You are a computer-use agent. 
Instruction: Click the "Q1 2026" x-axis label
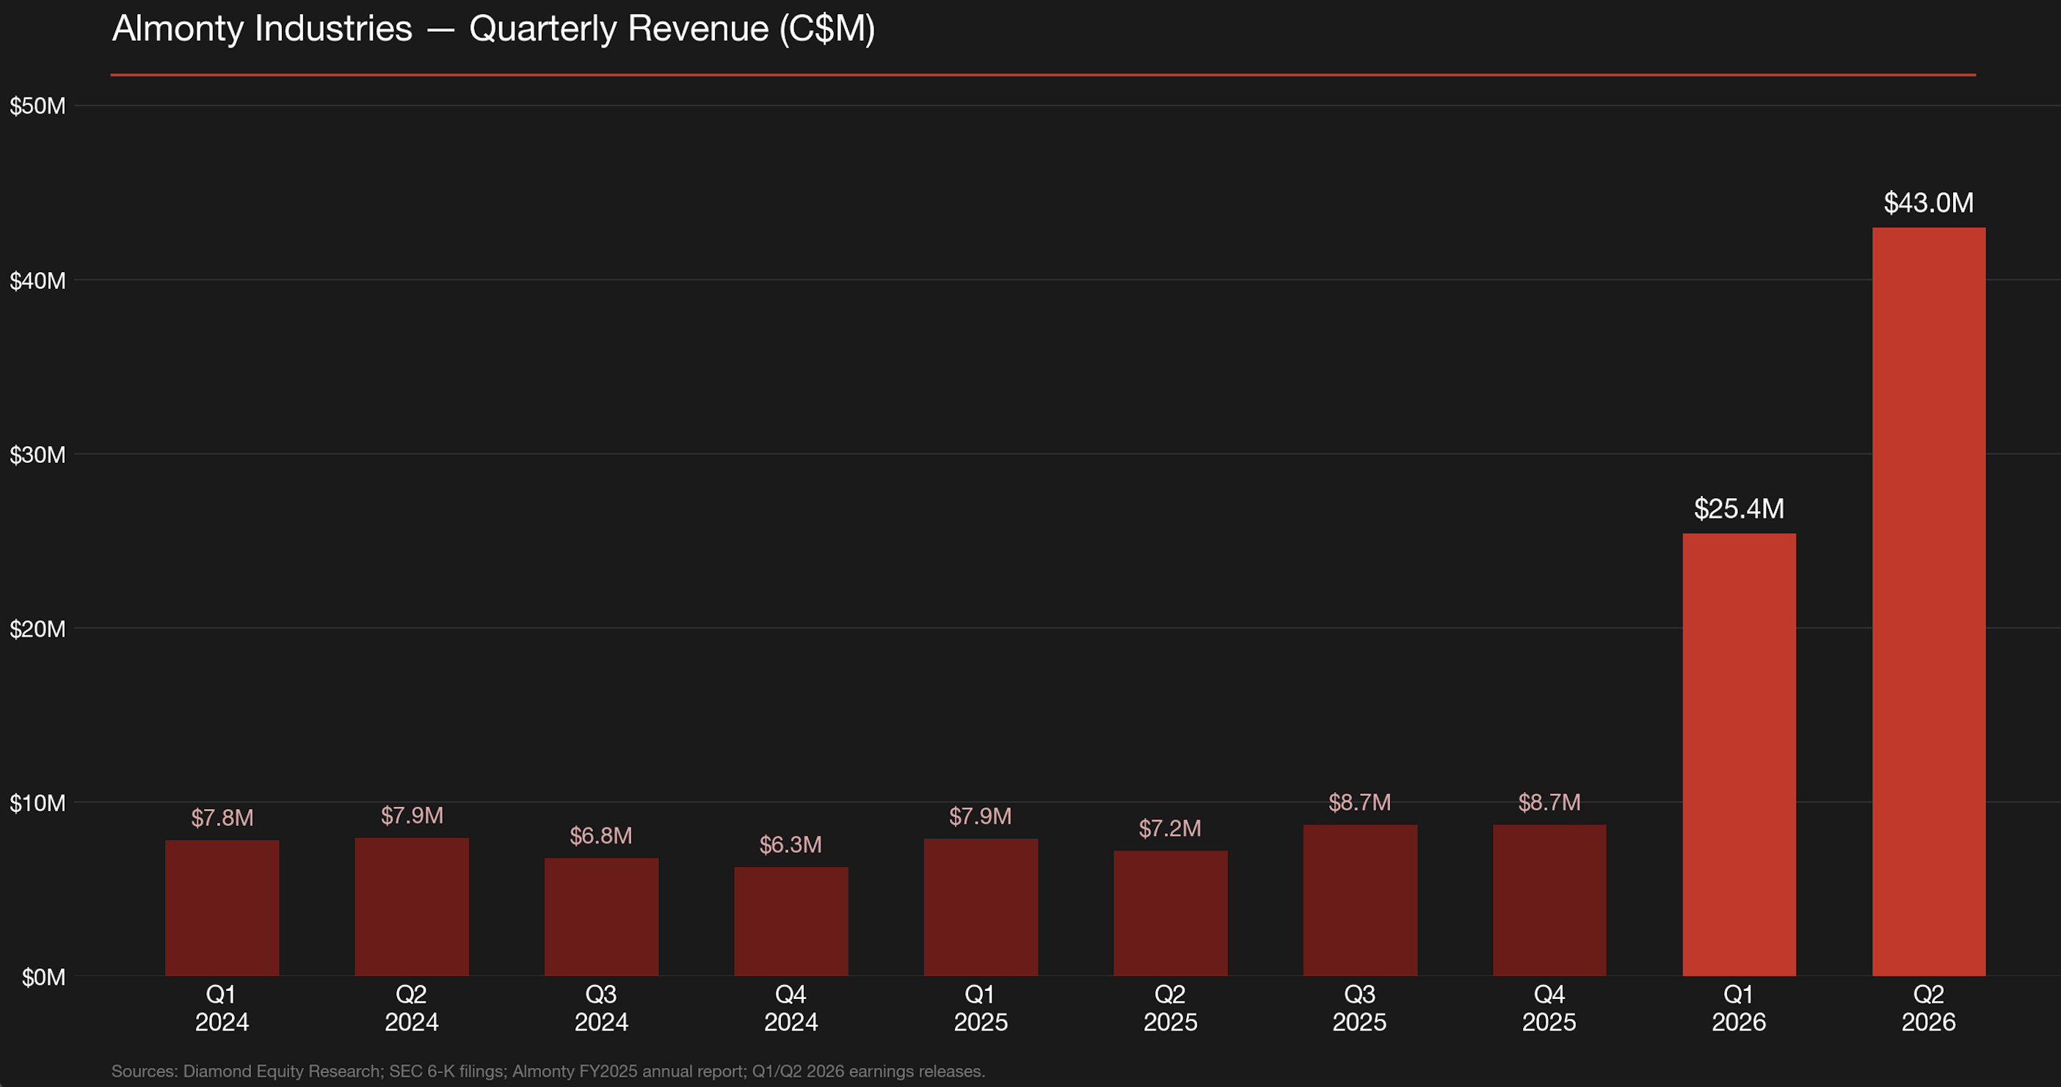tap(1740, 1008)
